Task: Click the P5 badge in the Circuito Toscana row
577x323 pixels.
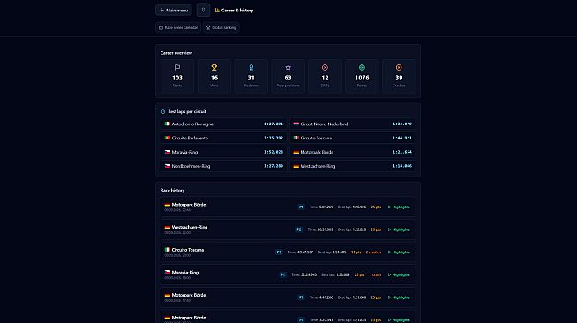Action: (x=279, y=252)
